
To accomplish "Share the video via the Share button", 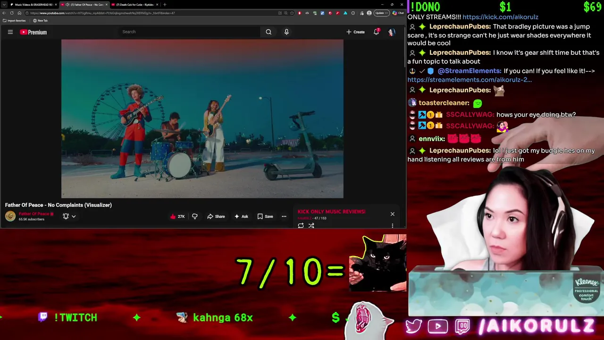I will [216, 216].
